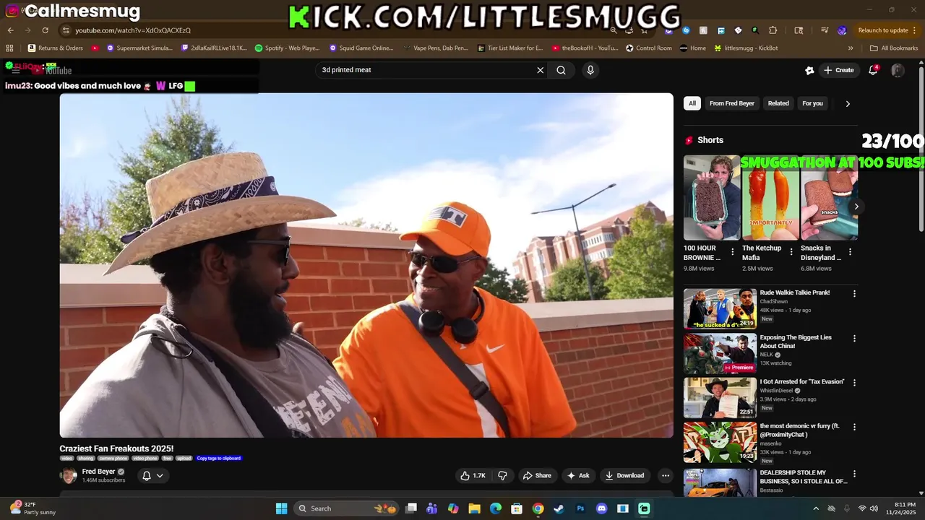This screenshot has height=520, width=925.
Task: Click Relaunch to update button
Action: (x=882, y=30)
